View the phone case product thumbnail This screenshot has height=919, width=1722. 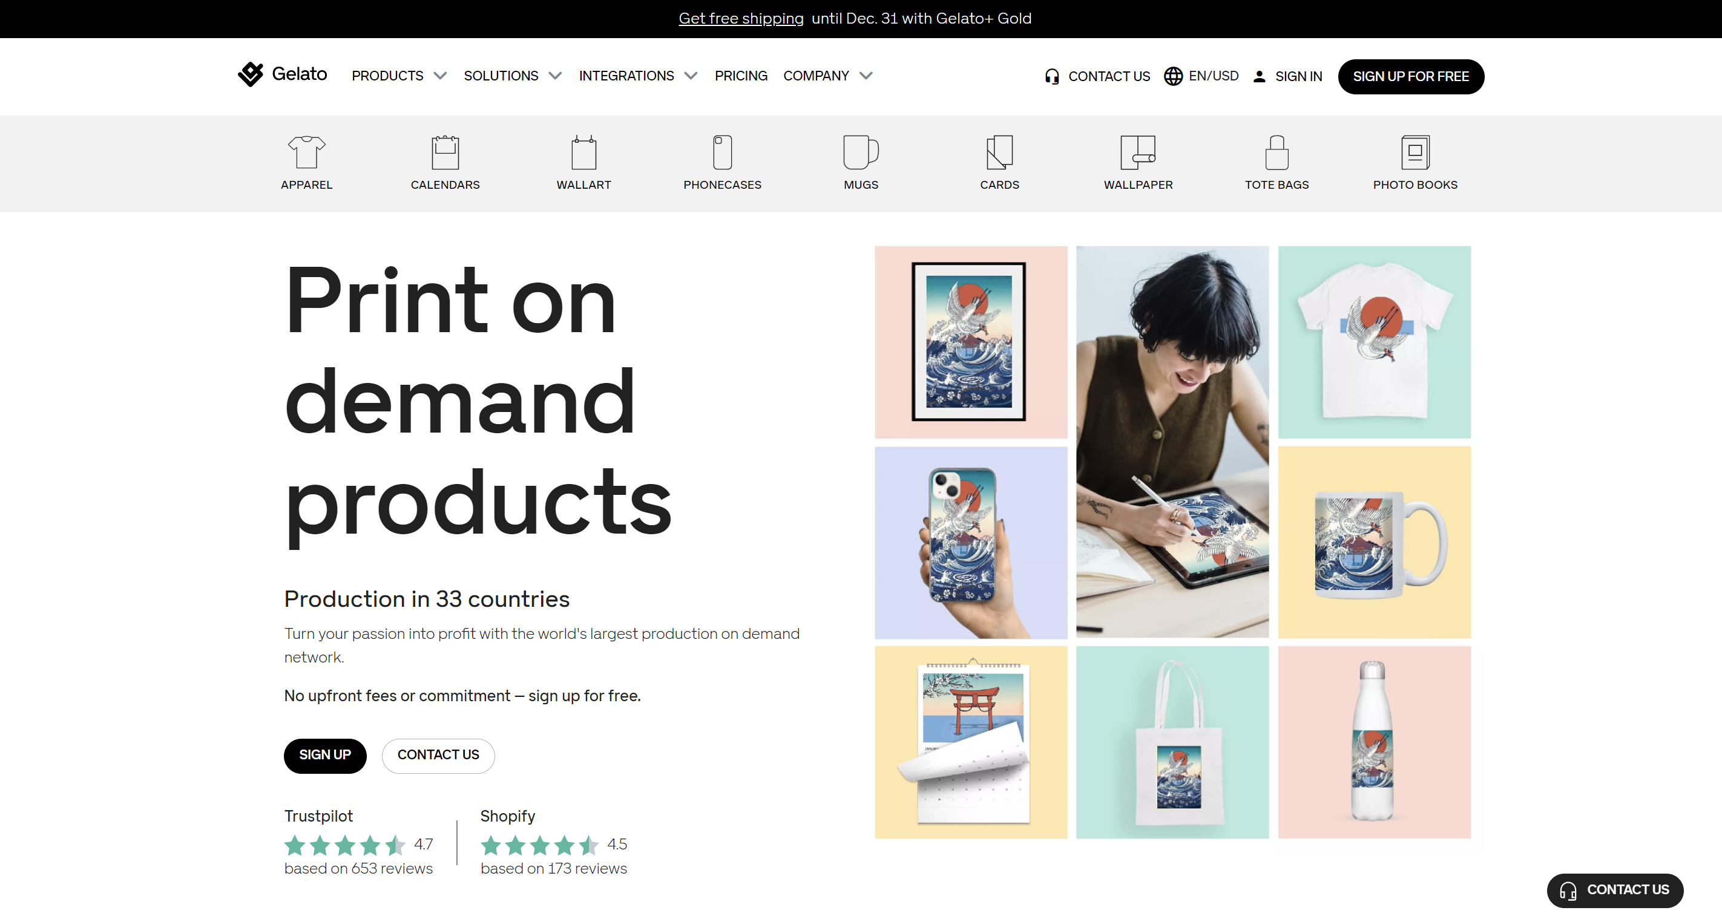(x=971, y=542)
